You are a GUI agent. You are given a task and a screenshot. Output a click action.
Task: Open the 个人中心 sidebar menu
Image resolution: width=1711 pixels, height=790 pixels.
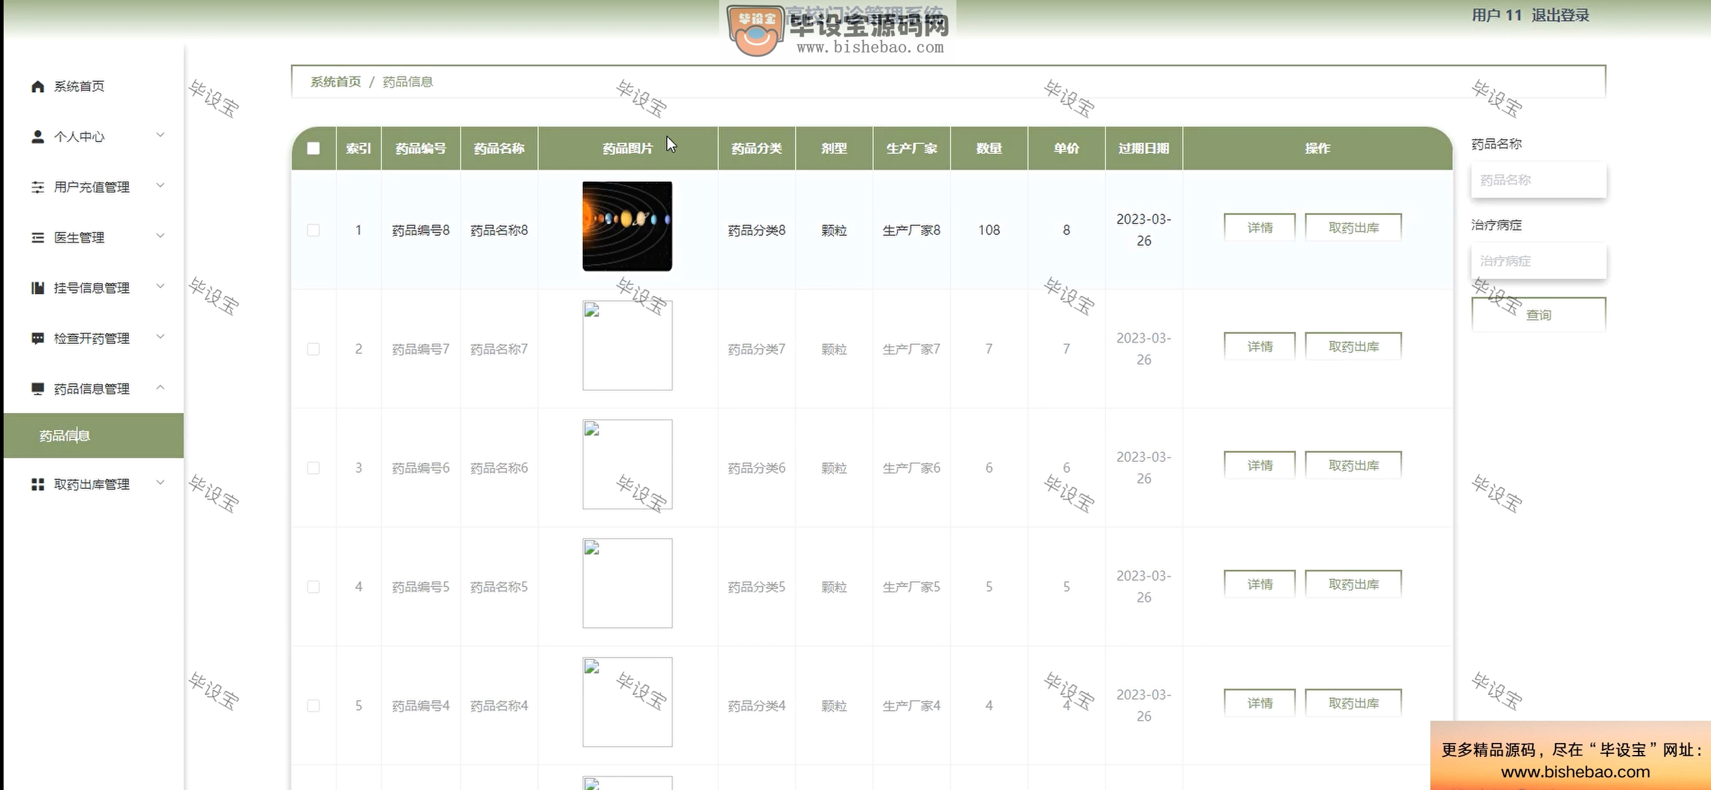click(94, 137)
